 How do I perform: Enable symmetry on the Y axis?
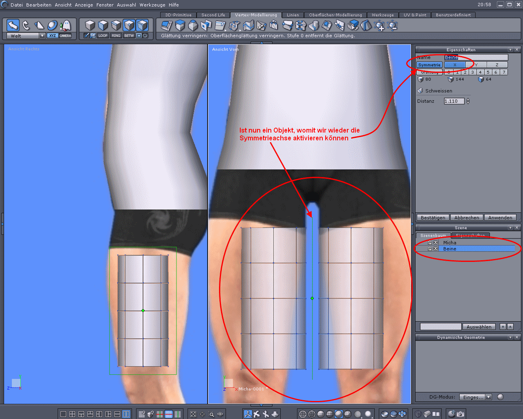[476, 65]
